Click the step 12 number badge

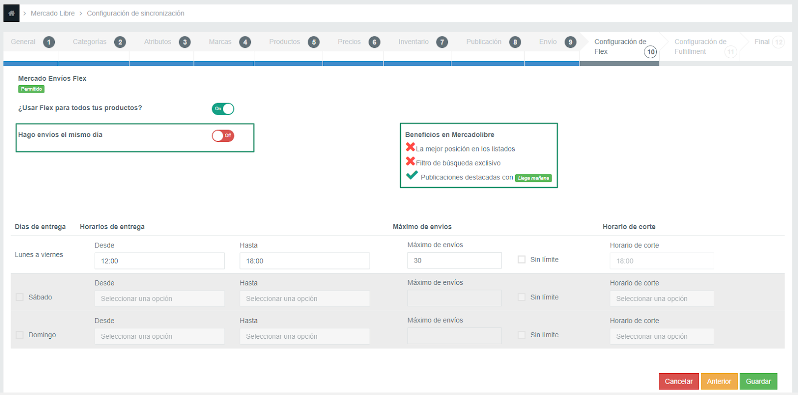779,42
